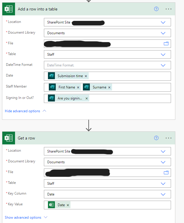Click inside the Staff Member input field

point(107,87)
